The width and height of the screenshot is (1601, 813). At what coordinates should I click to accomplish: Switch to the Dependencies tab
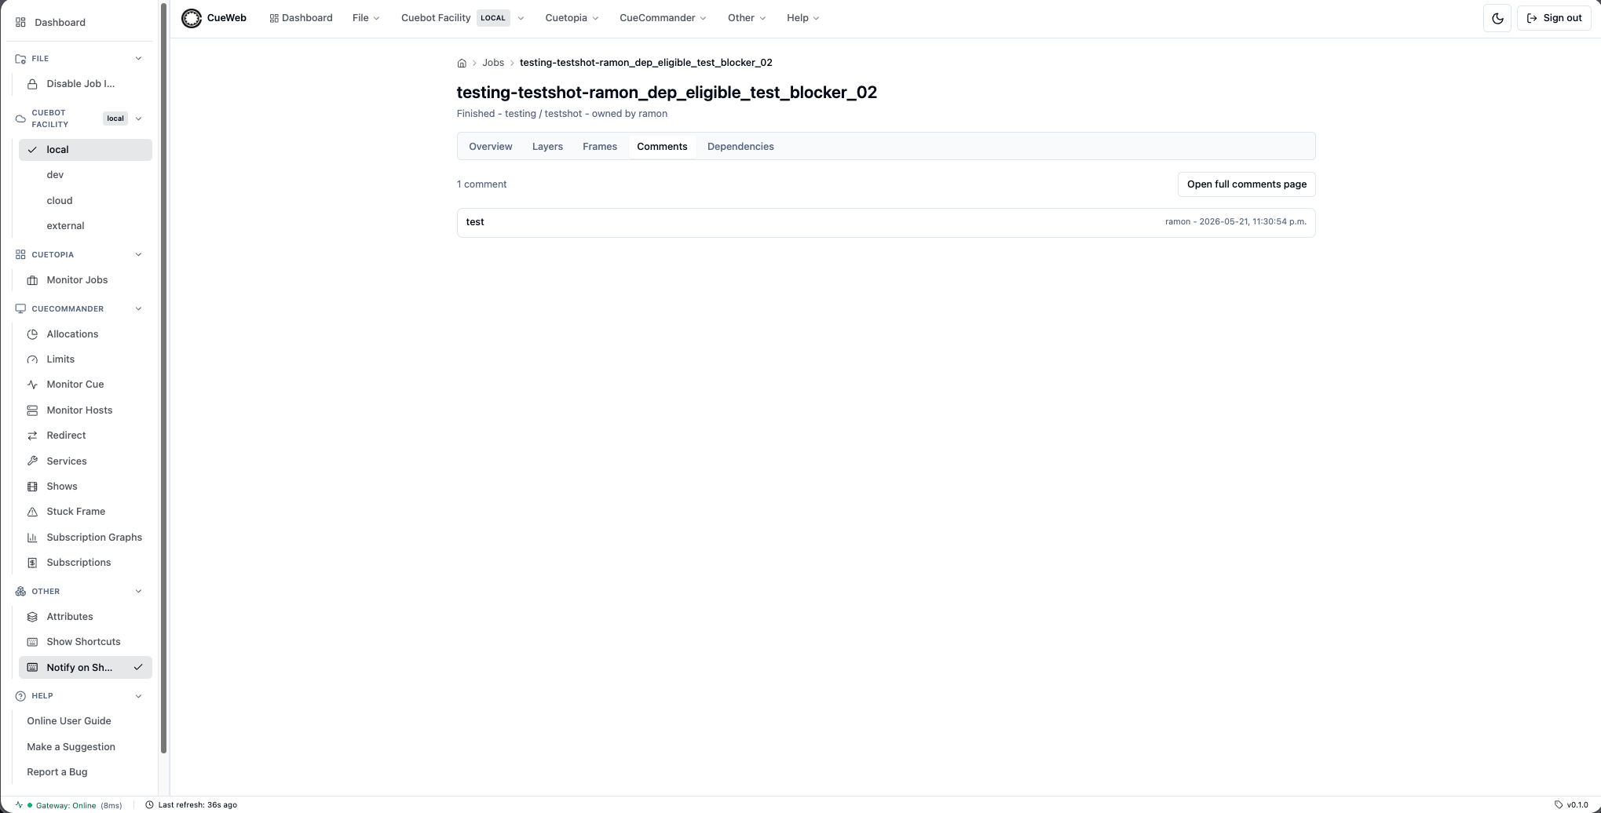pyautogui.click(x=740, y=147)
